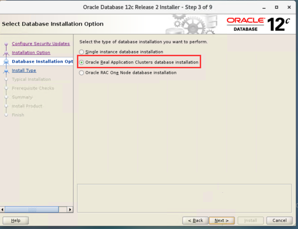The height and width of the screenshot is (229, 298).
Task: Proceed with the Next button
Action: click(222, 221)
